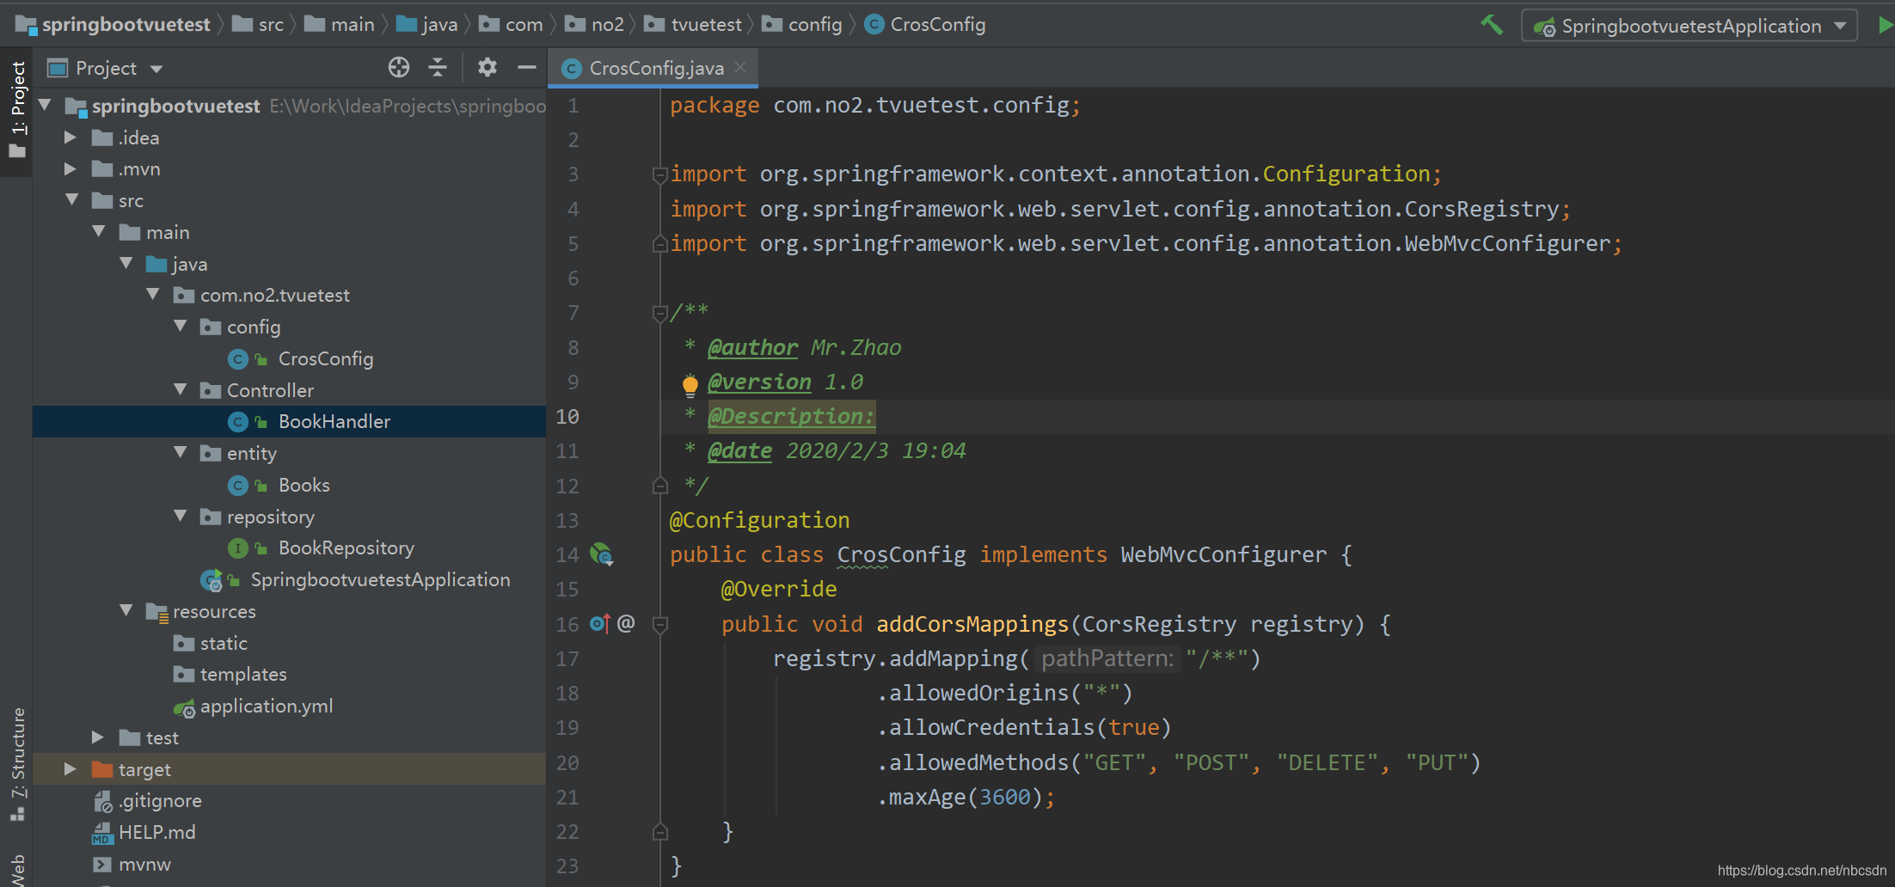Select the templates folder

coord(243,674)
